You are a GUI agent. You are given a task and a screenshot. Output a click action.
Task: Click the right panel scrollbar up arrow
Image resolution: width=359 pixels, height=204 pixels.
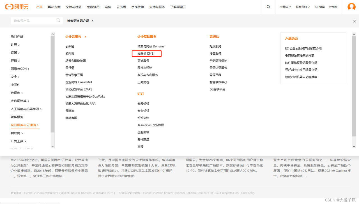(x=354, y=34)
